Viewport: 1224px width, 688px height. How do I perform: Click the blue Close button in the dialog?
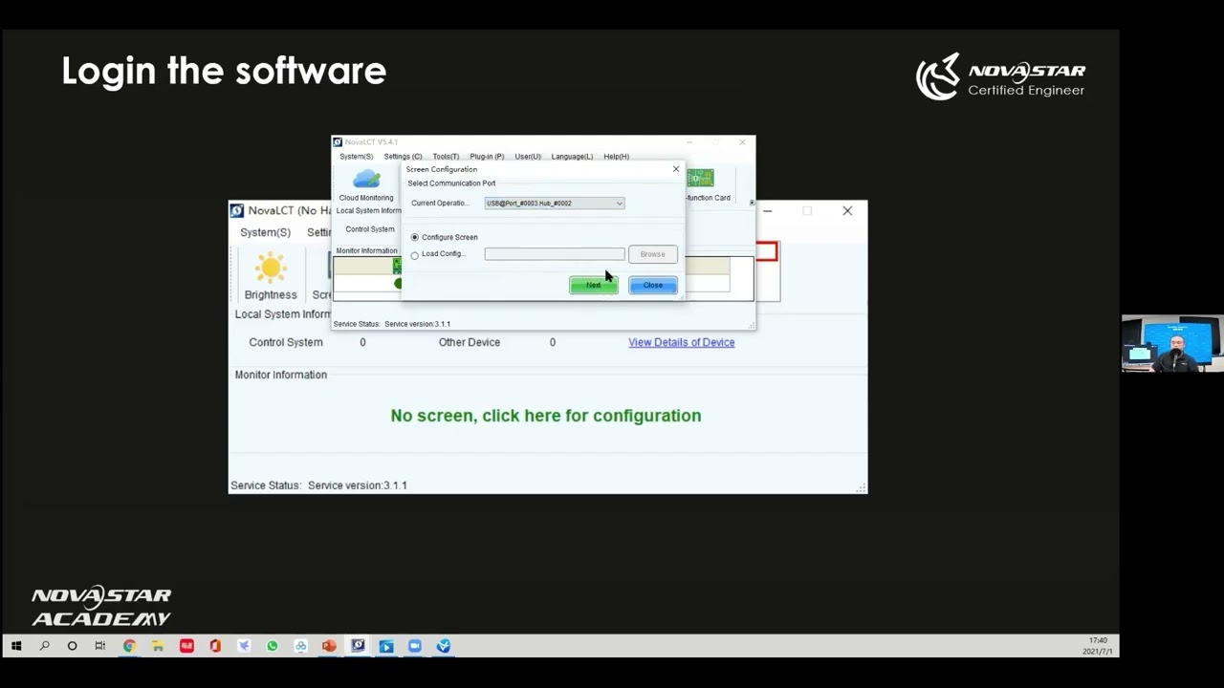(x=653, y=285)
